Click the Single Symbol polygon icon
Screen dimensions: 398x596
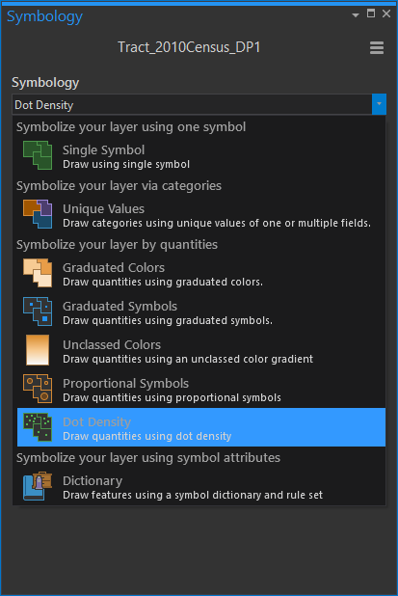[38, 155]
